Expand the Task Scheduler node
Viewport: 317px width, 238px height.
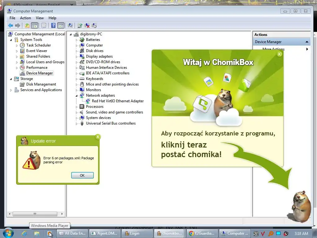tap(17, 46)
